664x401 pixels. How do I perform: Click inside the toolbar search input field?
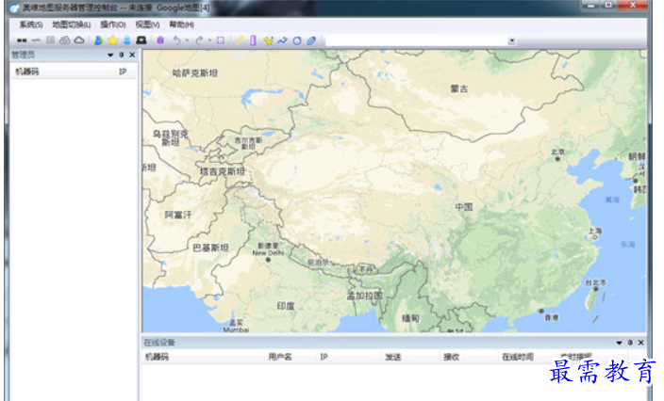click(416, 41)
